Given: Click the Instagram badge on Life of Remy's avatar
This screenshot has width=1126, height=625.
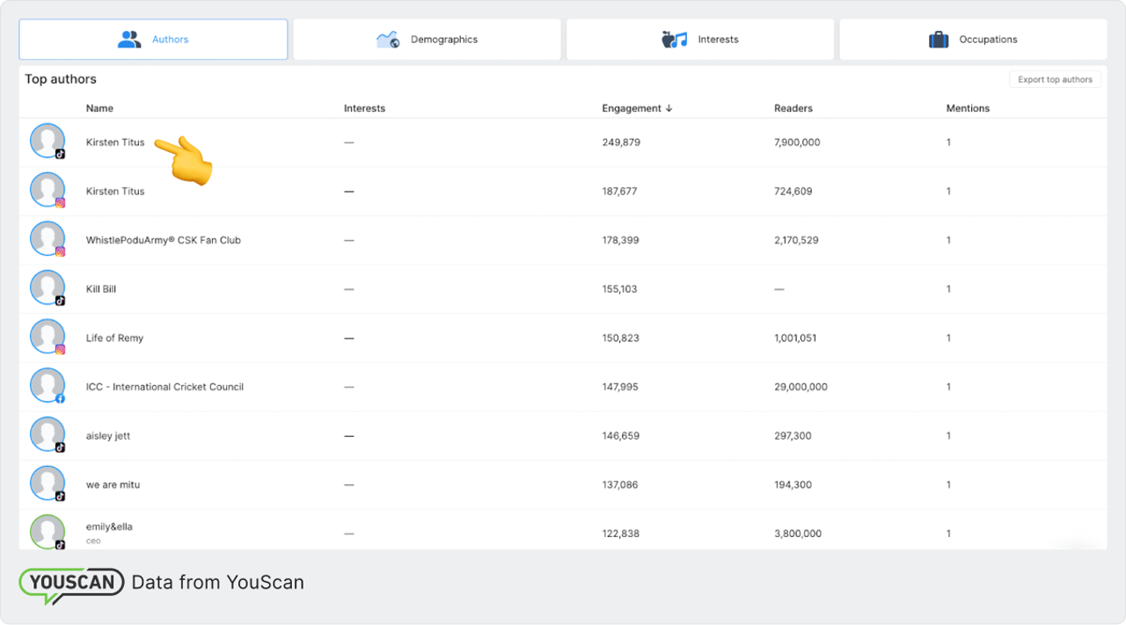Looking at the screenshot, I should click(58, 349).
